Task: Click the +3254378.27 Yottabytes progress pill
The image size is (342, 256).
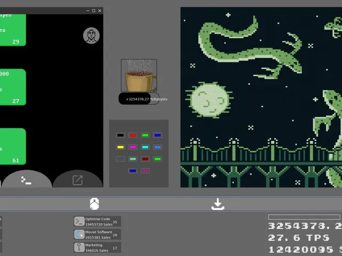Action: [139, 99]
